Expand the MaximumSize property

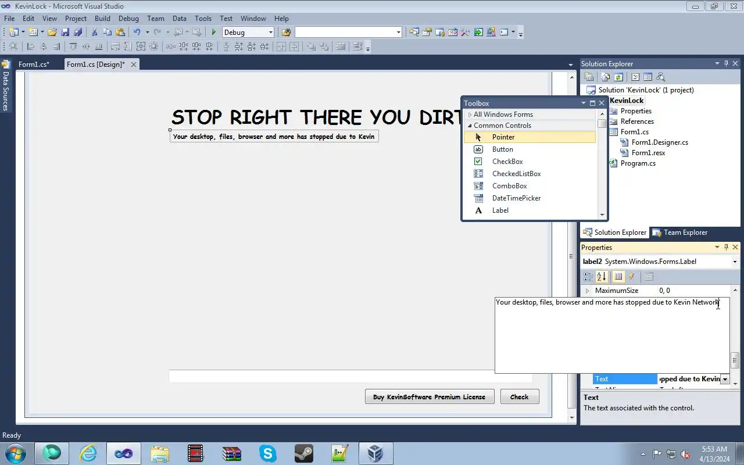point(587,291)
